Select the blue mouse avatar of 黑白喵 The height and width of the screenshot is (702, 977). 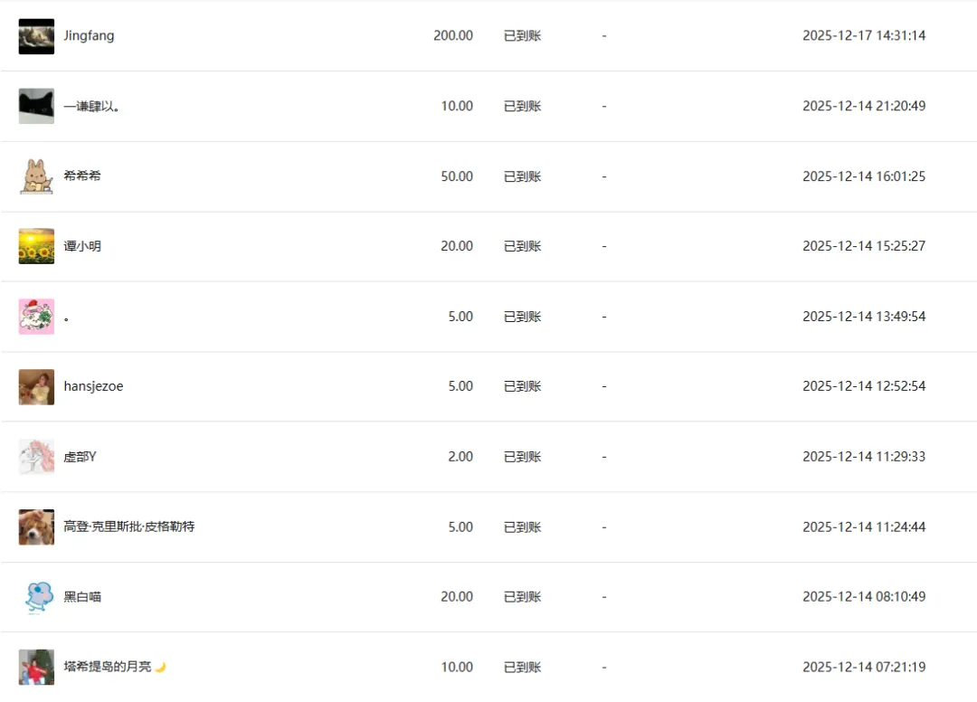point(36,597)
